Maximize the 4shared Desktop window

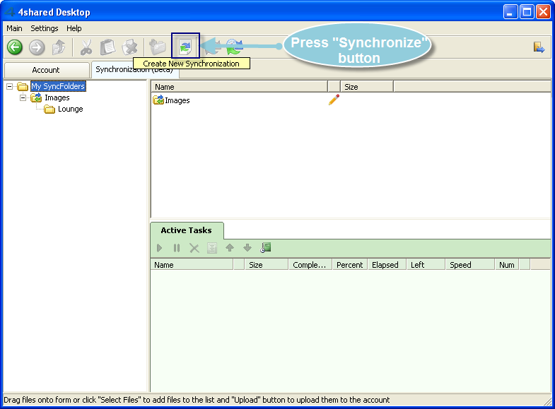point(527,12)
